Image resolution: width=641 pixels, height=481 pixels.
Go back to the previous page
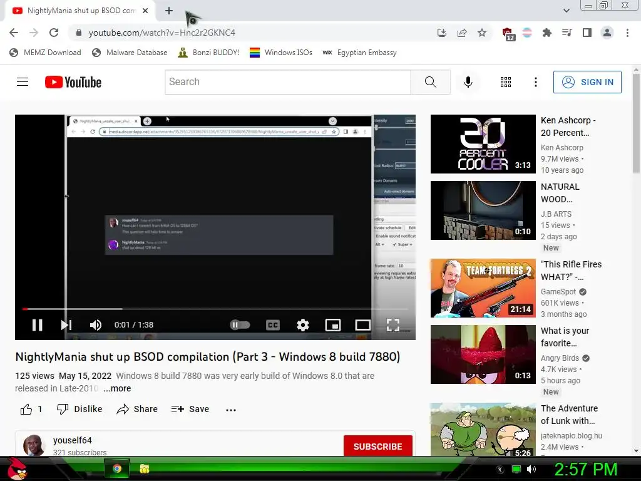14,33
